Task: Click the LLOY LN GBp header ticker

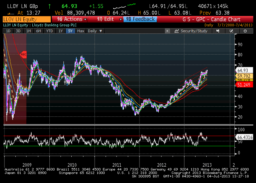Action: tap(23, 6)
